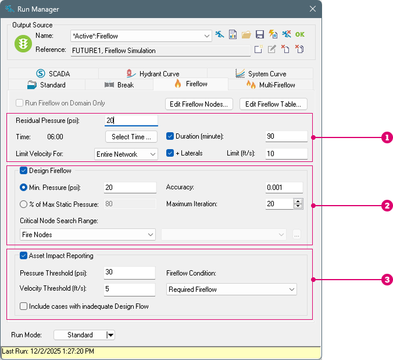Click the green OK icon
Viewport: 393px width, 360px height.
[300, 34]
